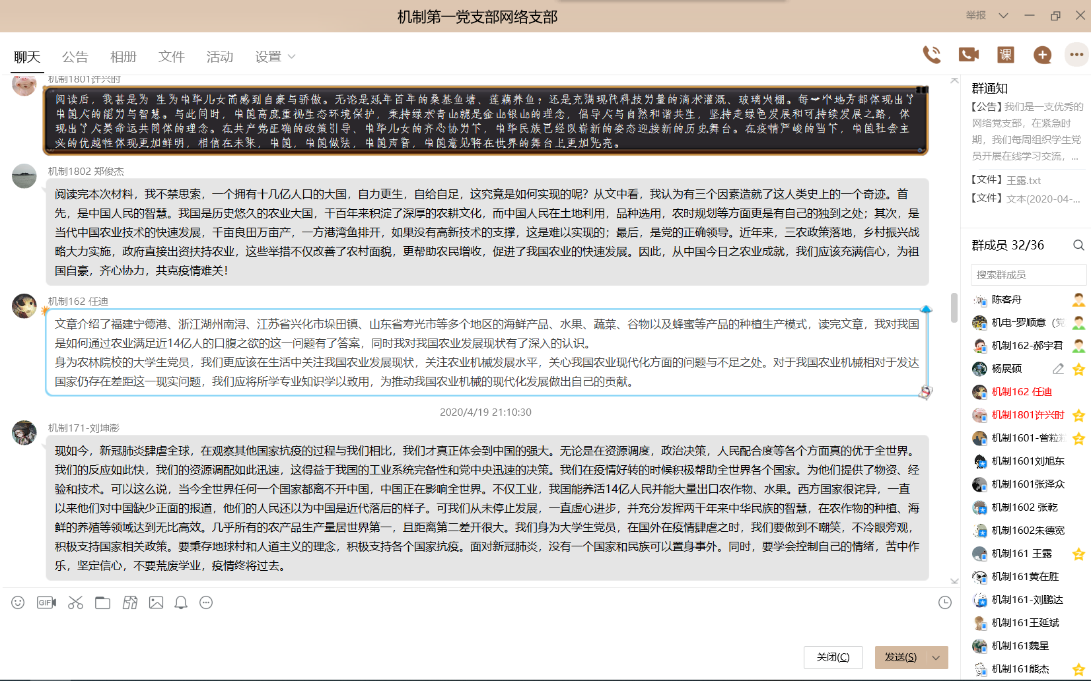
Task: Start a group voice call
Action: point(932,55)
